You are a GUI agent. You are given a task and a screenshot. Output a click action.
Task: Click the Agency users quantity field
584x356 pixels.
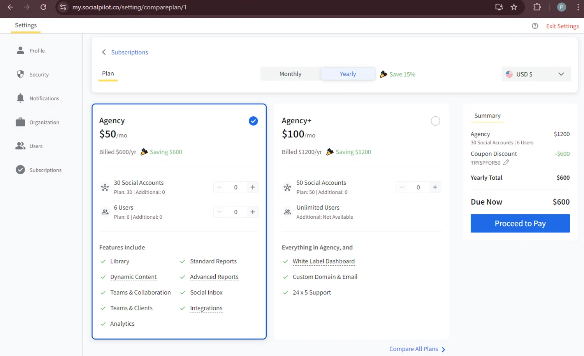236,212
